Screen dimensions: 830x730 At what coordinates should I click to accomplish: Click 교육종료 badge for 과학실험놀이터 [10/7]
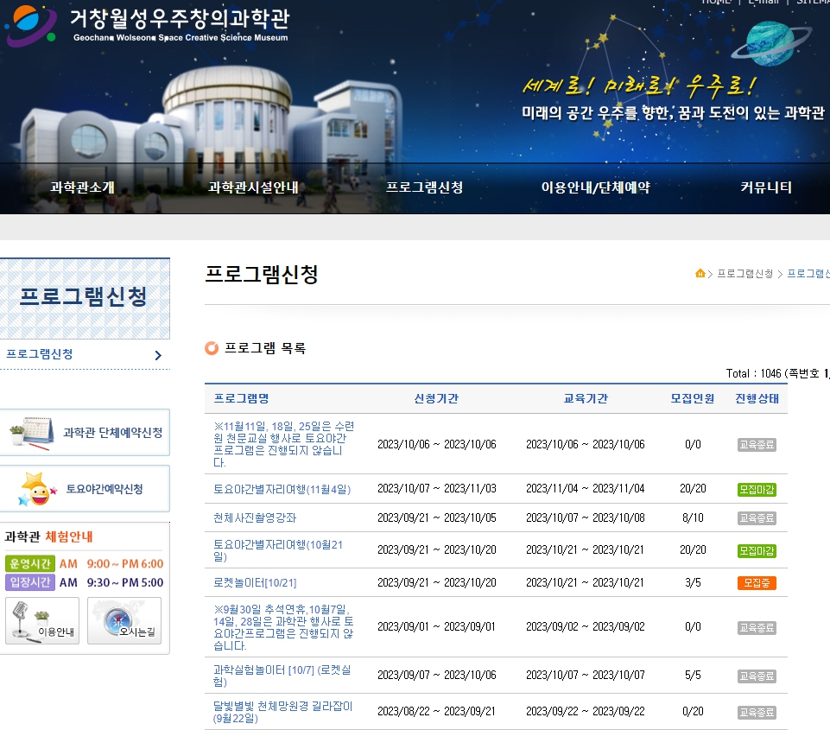click(757, 676)
